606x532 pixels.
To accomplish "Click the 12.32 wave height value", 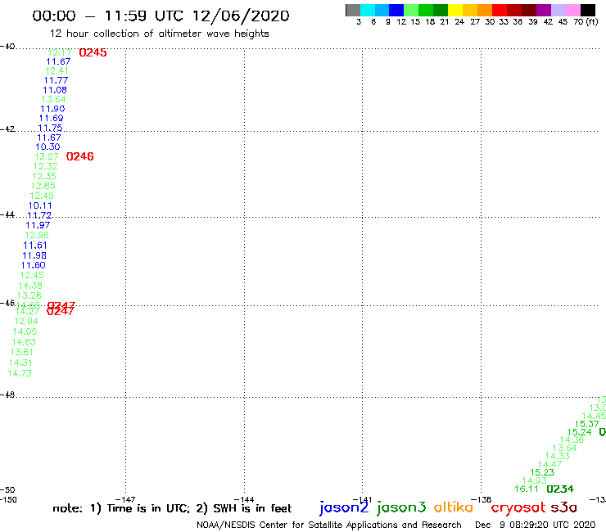I will [45, 166].
